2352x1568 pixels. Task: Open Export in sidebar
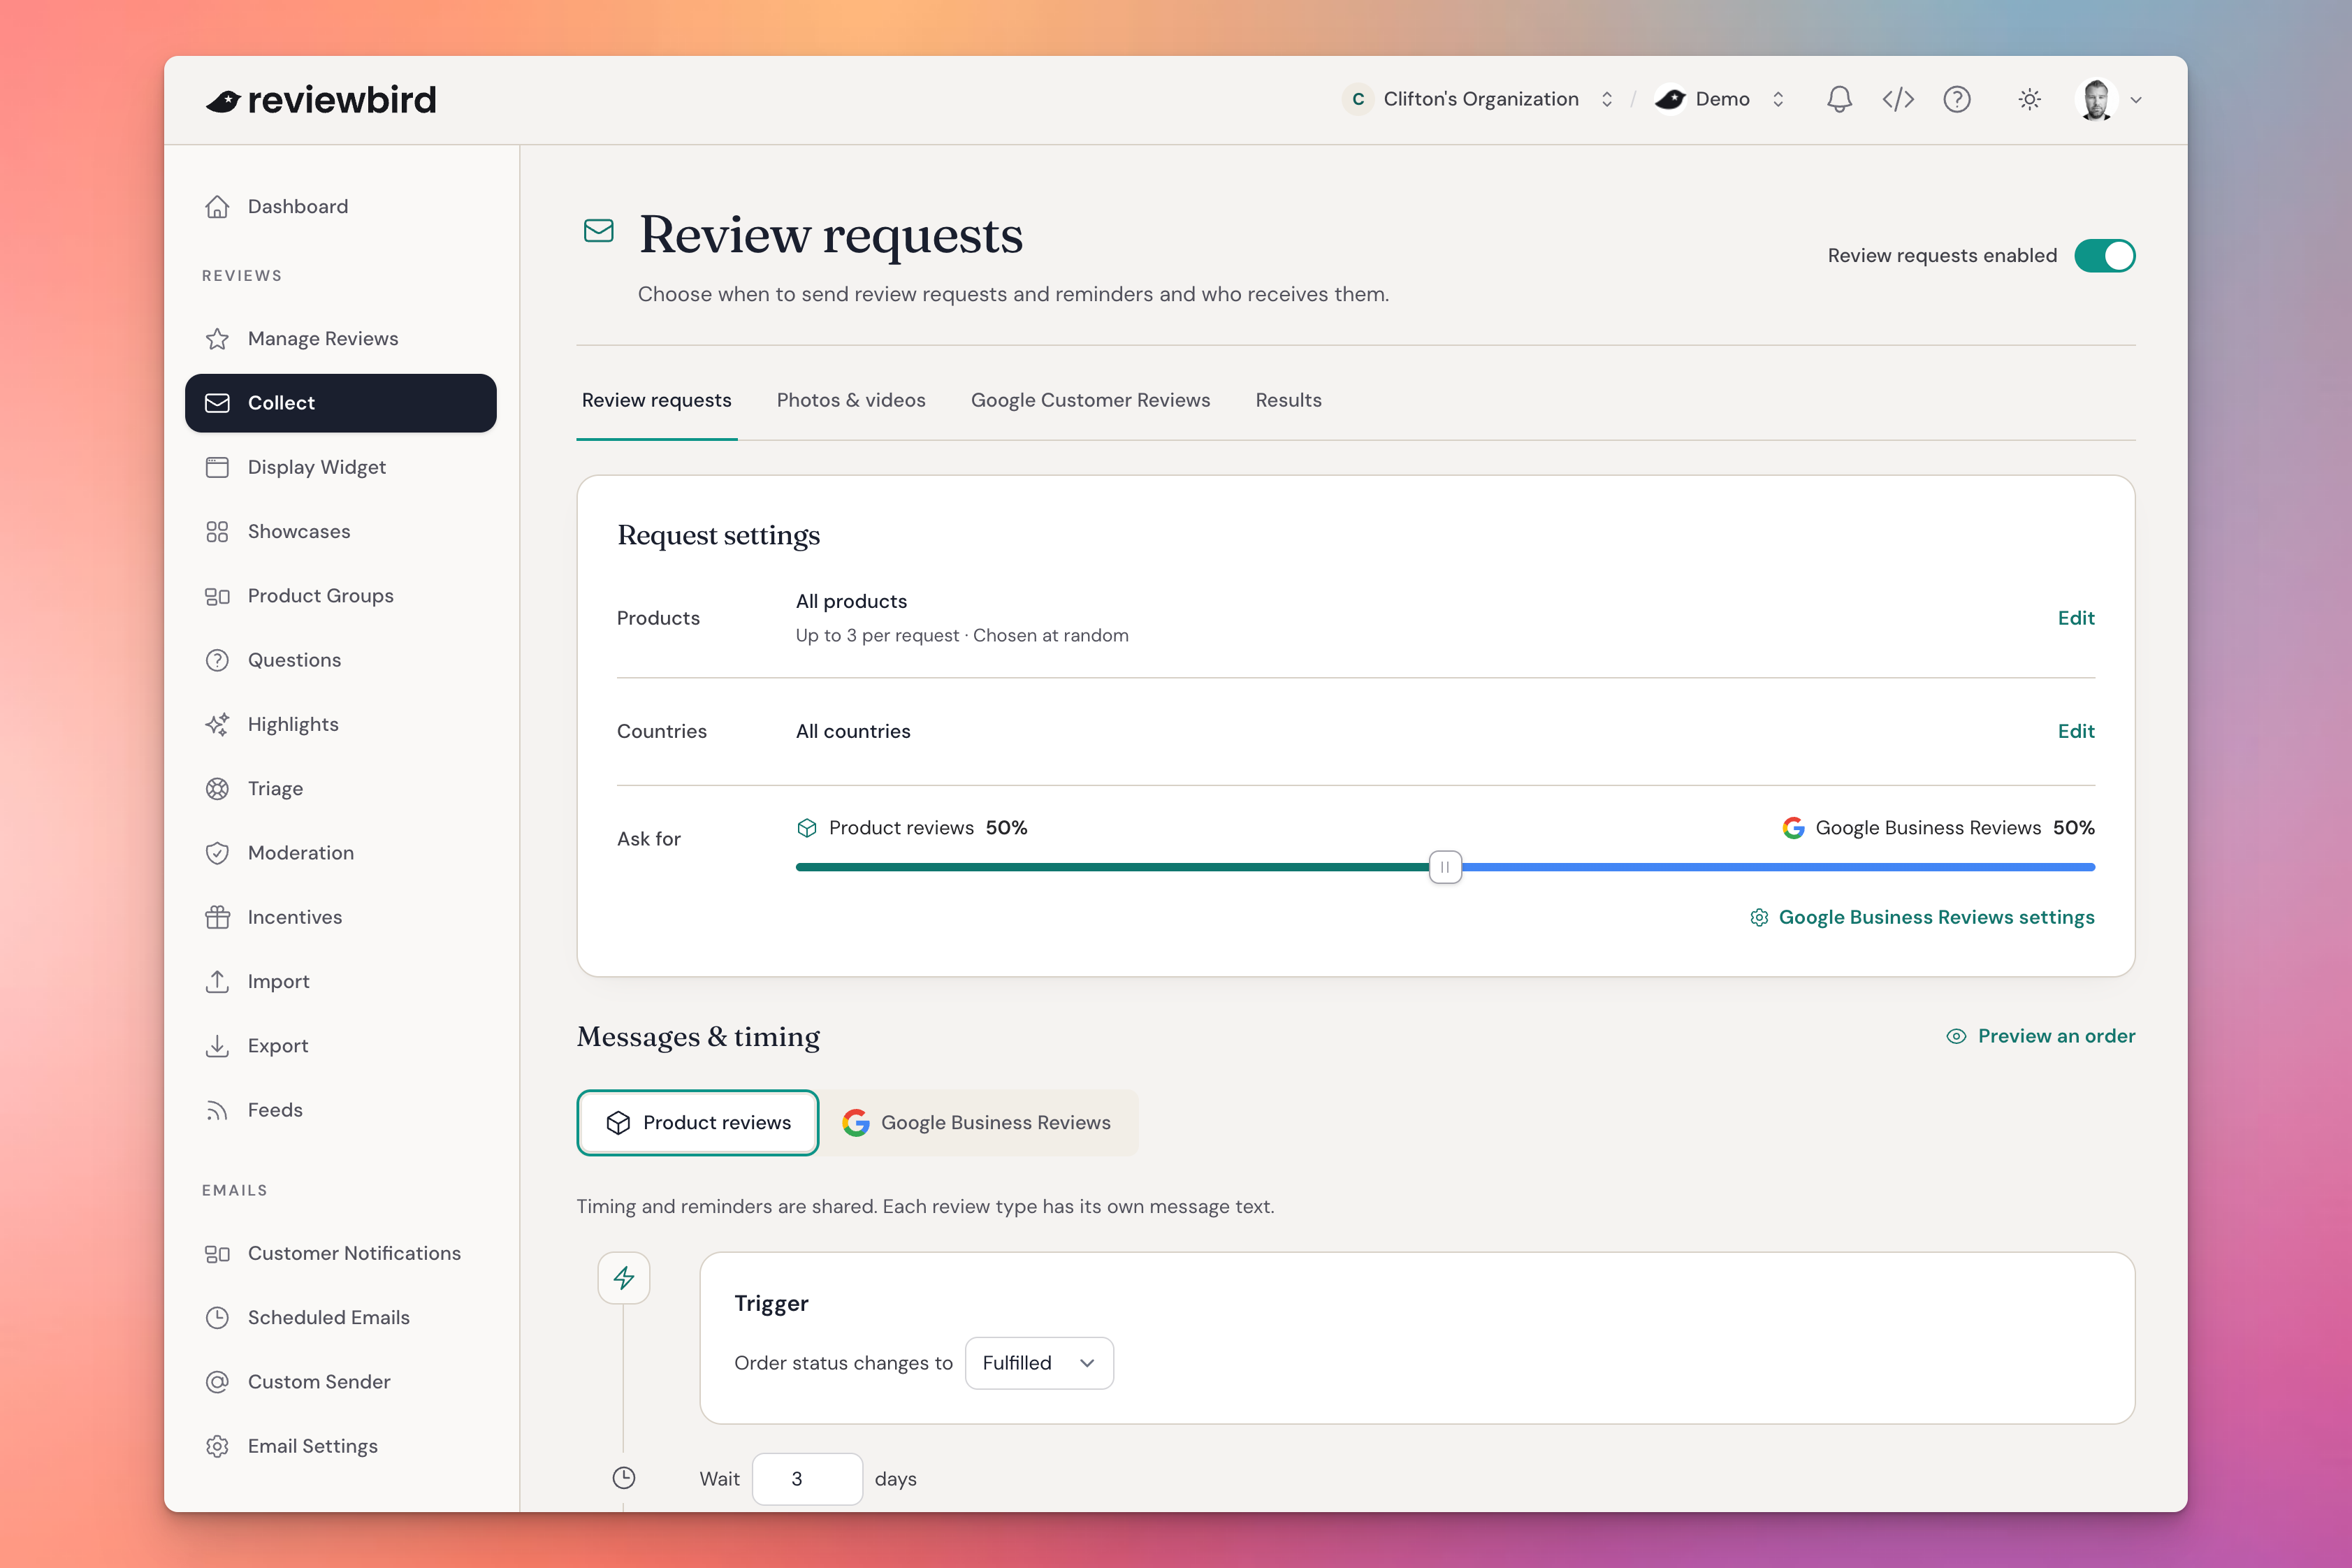tap(340, 1046)
